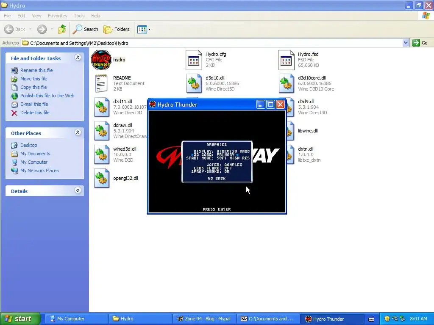Select the opengl32.dll file icon
This screenshot has height=325, width=434.
coord(102,179)
